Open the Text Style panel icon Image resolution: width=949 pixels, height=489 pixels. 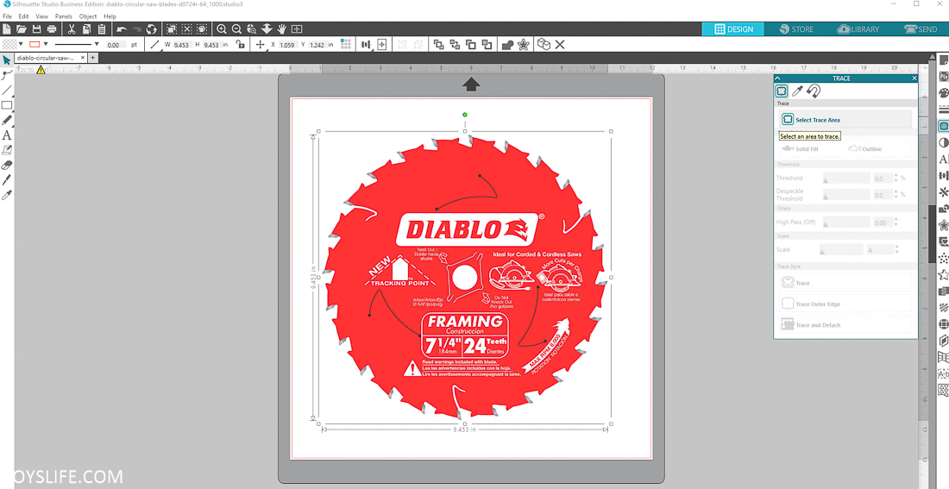pos(943,160)
